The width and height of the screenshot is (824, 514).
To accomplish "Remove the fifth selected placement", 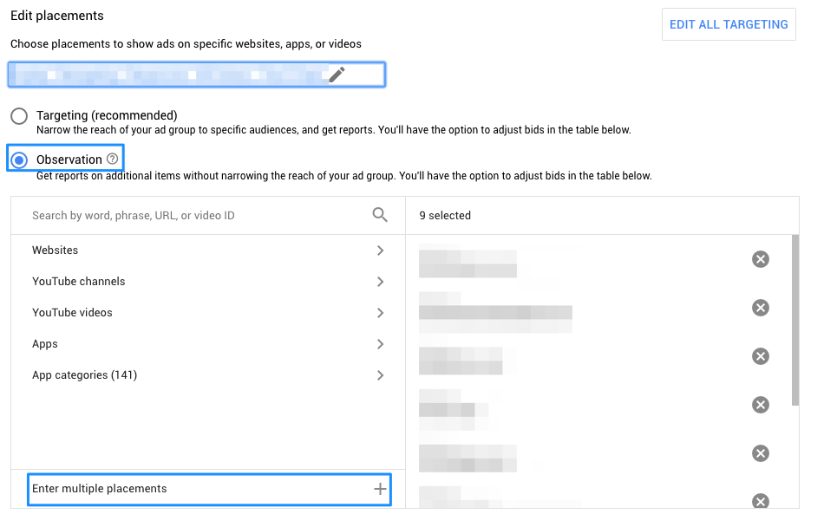I will pyautogui.click(x=761, y=453).
